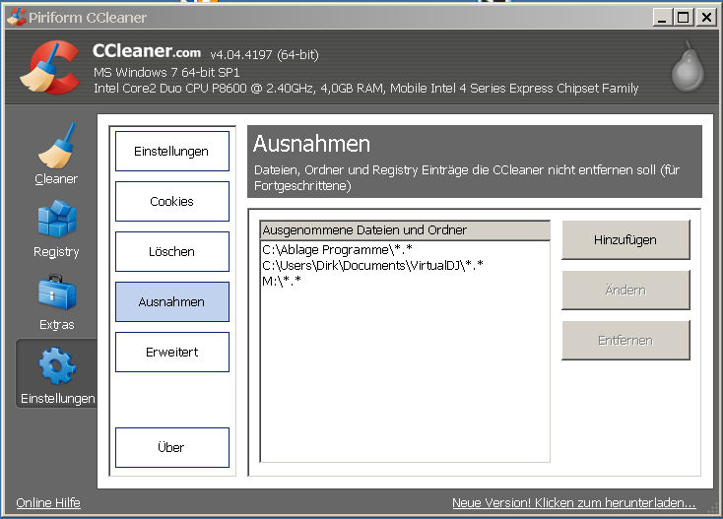The width and height of the screenshot is (723, 519).
Task: Open the Einstellungen settings sub-tab
Action: click(172, 152)
